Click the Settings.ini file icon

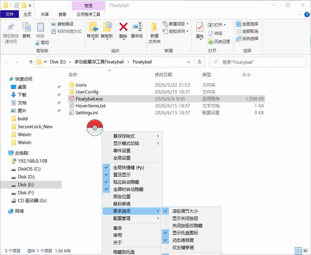(x=71, y=113)
